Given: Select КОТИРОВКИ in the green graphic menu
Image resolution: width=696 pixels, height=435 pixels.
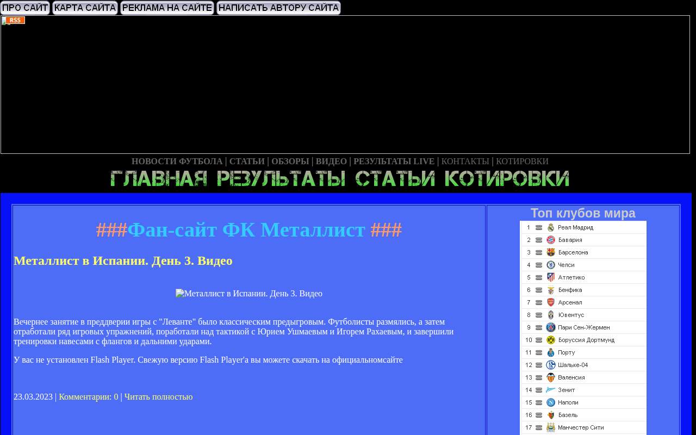Looking at the screenshot, I should (x=507, y=179).
